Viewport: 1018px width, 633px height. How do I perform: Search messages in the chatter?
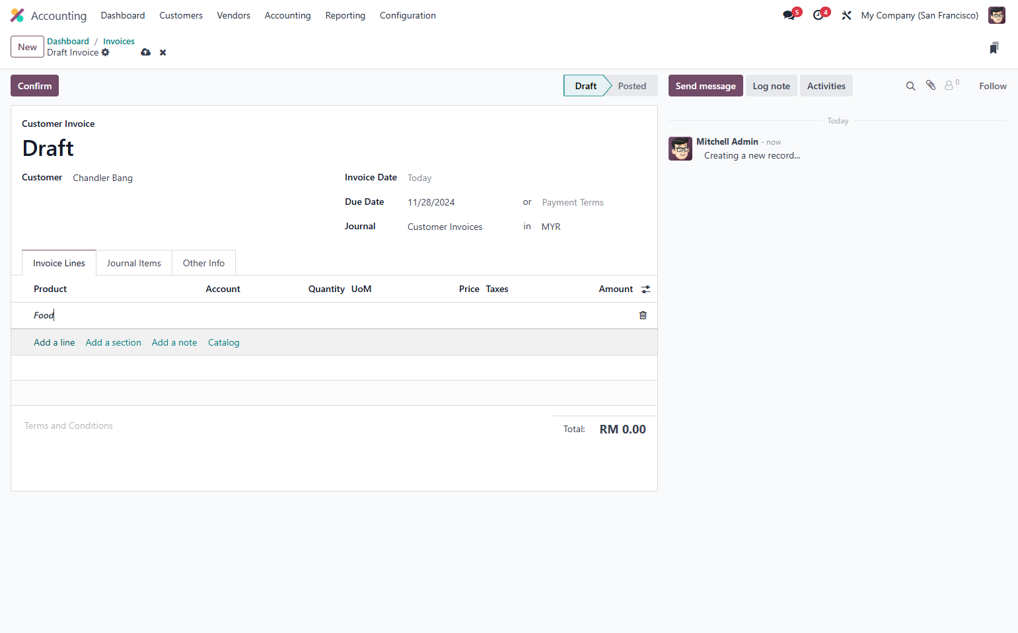coord(910,86)
